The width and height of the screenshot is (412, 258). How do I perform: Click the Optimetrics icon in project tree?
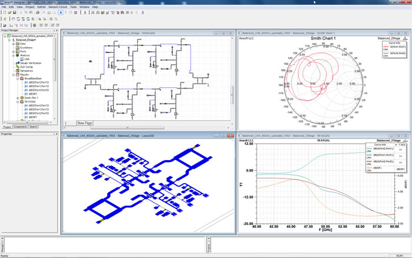coord(18,71)
